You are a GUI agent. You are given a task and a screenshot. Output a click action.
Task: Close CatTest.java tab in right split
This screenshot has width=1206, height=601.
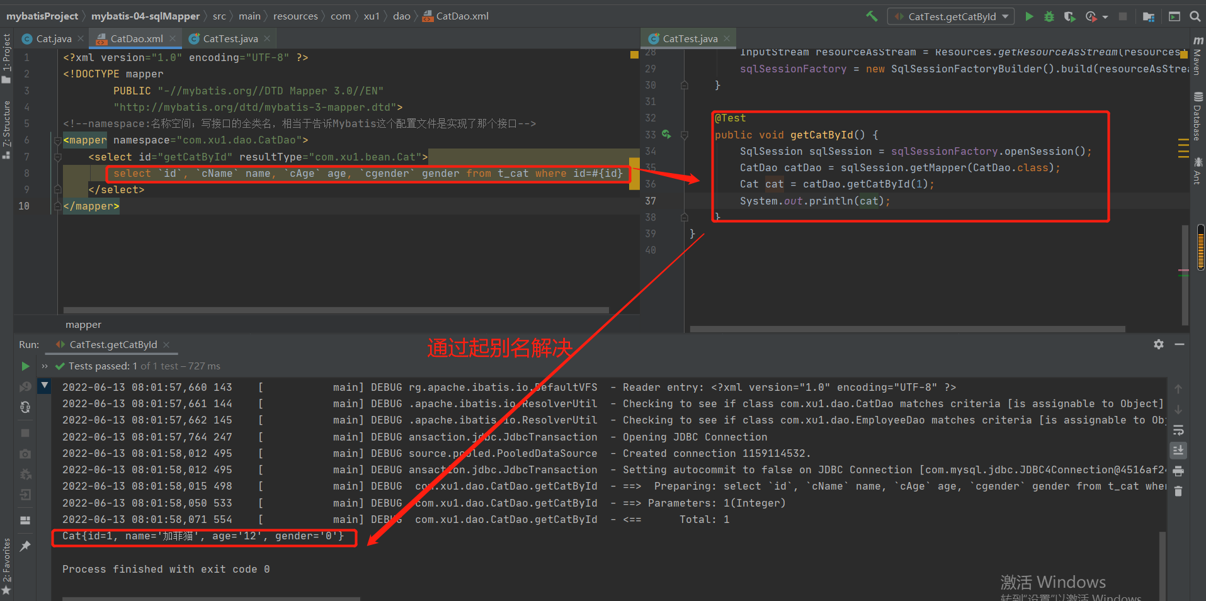727,38
